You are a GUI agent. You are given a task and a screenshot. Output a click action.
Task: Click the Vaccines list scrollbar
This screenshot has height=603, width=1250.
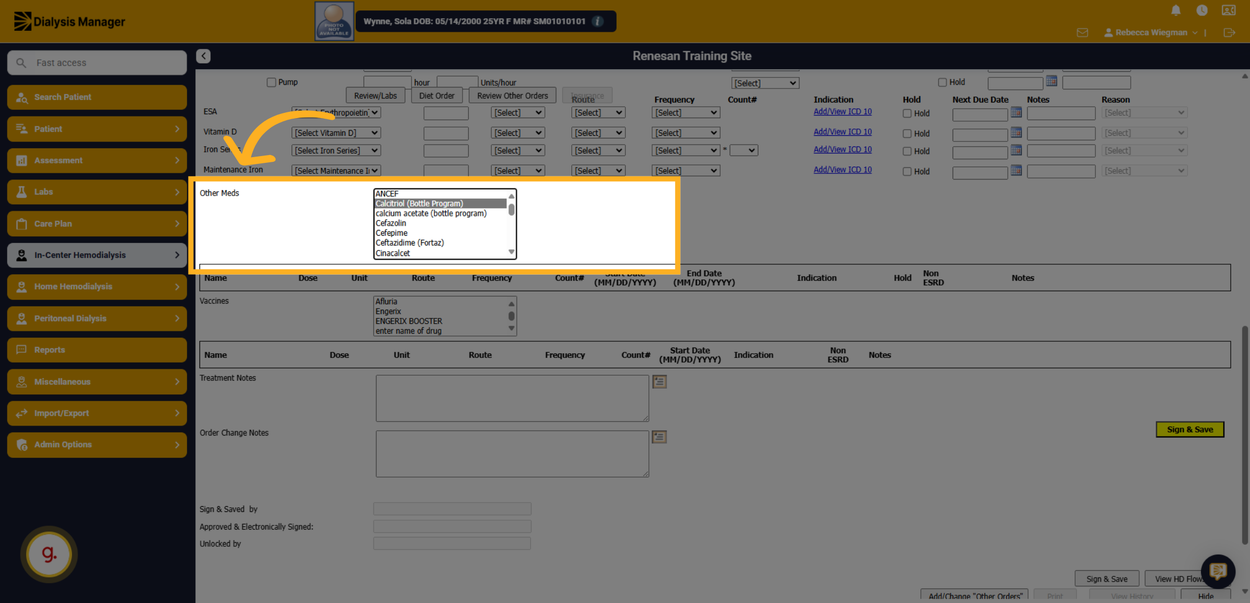pos(511,316)
